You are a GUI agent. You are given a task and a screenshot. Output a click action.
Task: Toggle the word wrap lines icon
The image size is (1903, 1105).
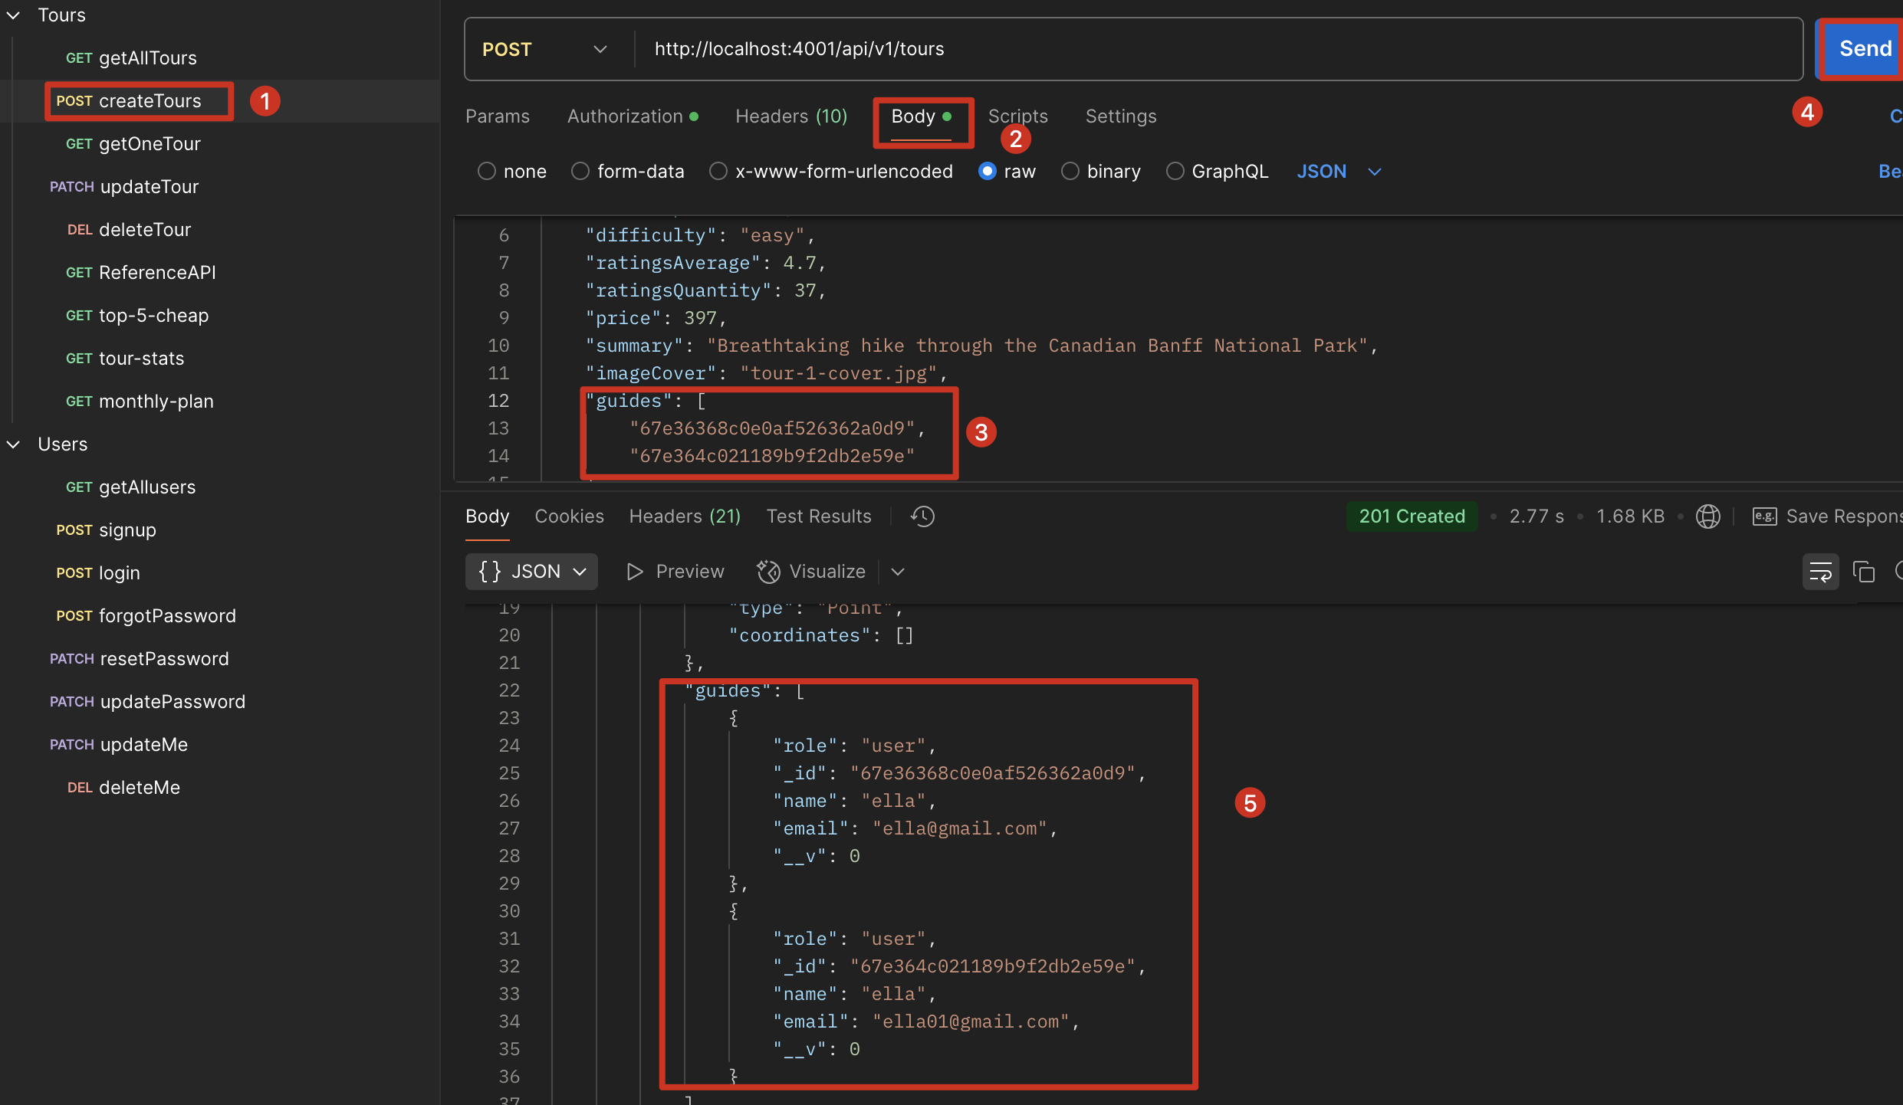[1820, 572]
